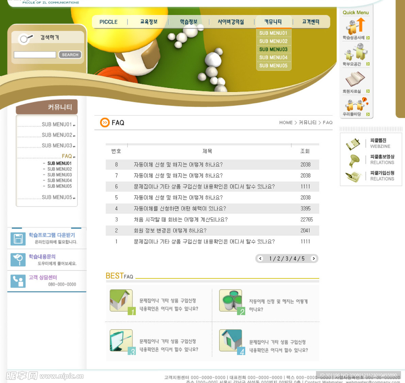The image size is (405, 383).
Task: Click the 학습내용문의 inquiry icon
Action: [x=18, y=260]
